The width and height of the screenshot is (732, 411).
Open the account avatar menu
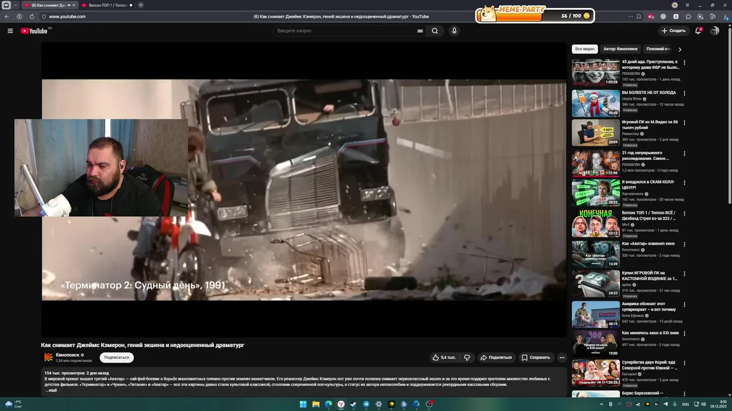pos(714,31)
